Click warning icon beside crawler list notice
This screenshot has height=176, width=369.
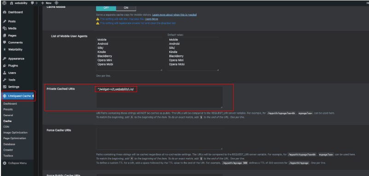[x=98, y=23]
